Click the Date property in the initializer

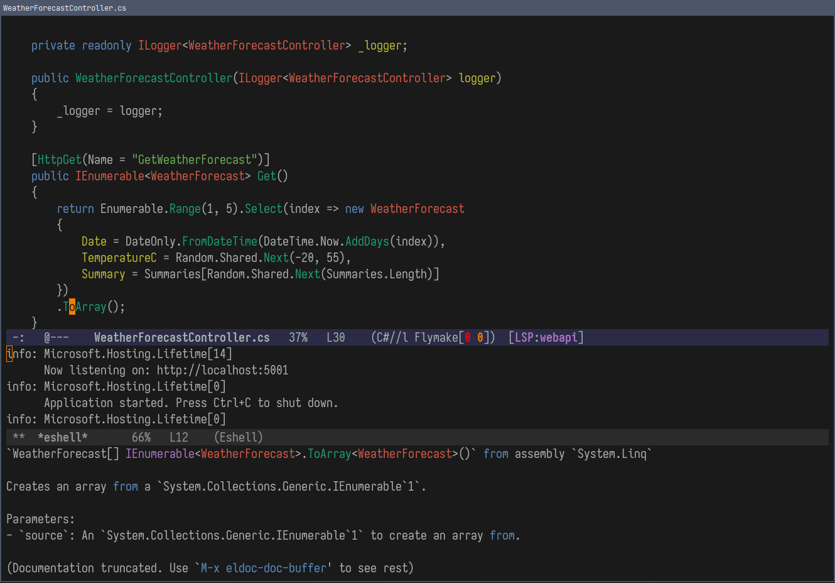(94, 241)
